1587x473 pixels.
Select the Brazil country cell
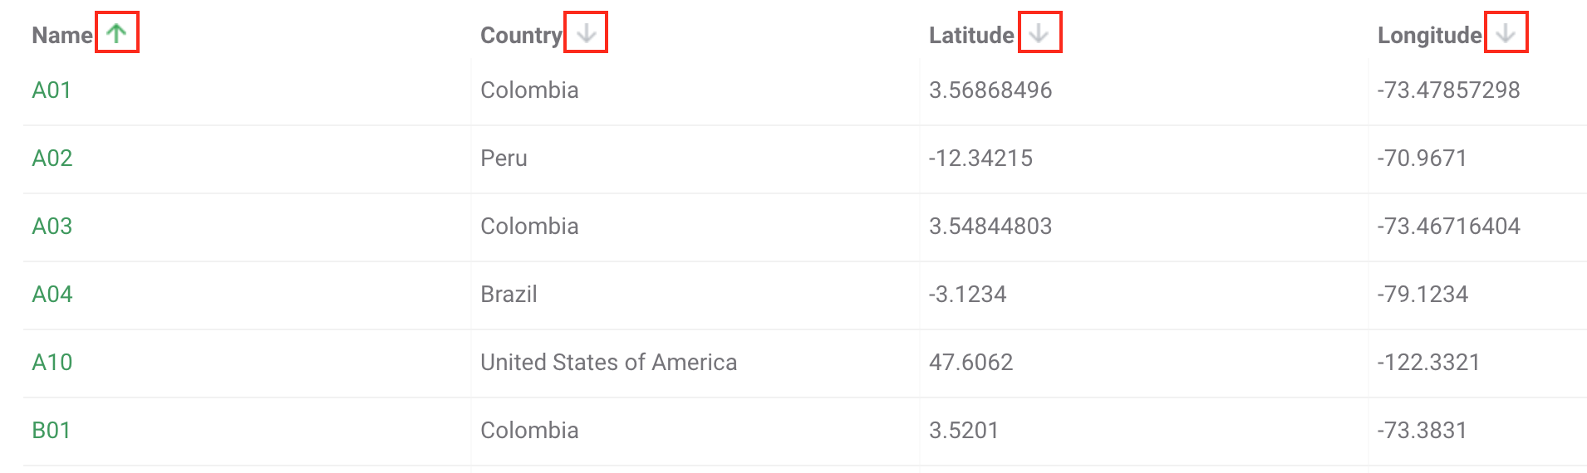tap(509, 295)
